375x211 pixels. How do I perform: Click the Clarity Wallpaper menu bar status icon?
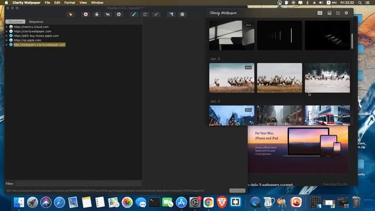click(279, 2)
